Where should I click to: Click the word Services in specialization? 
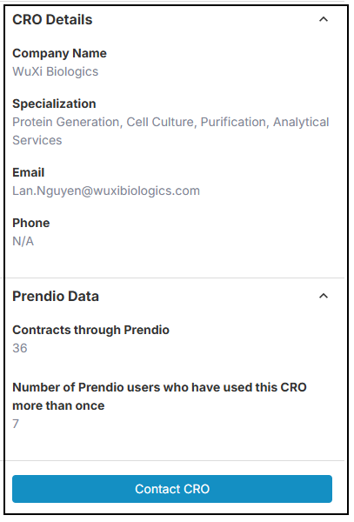tap(37, 140)
